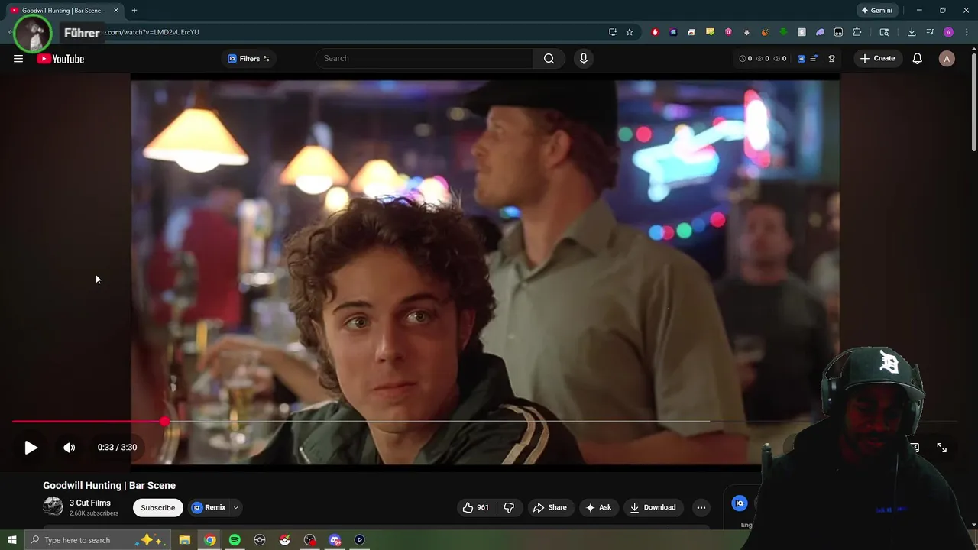Viewport: 978px width, 550px height.
Task: Open the 3 Cut Films channel name link
Action: [x=90, y=503]
